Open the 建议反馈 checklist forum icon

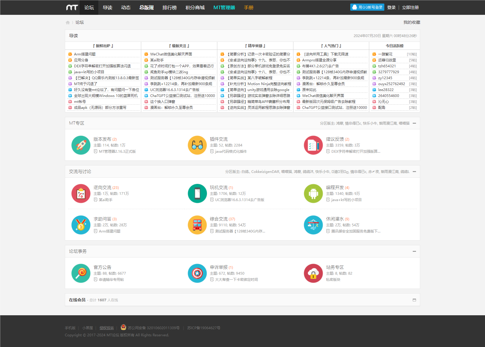pyautogui.click(x=313, y=145)
